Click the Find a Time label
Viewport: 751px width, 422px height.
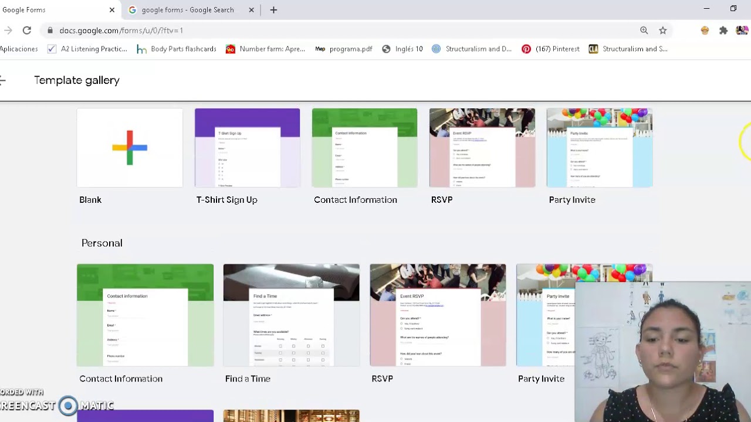tap(248, 379)
